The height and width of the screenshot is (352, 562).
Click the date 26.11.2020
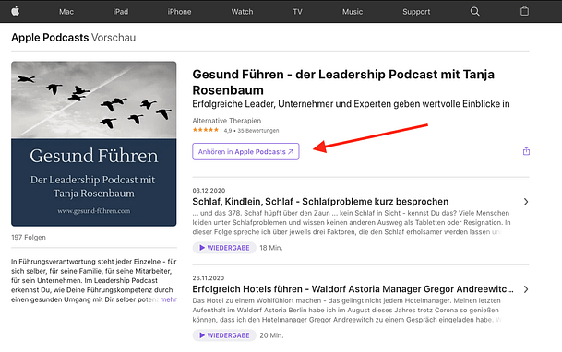click(x=209, y=278)
